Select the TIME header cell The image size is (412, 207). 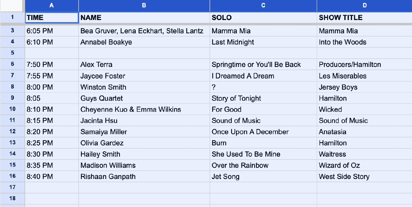pos(52,18)
